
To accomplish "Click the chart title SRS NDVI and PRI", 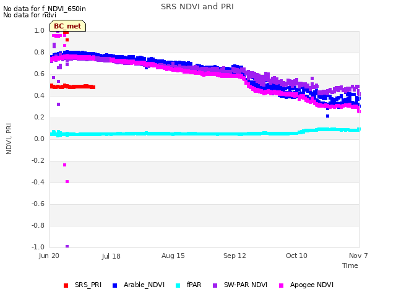I will [197, 7].
